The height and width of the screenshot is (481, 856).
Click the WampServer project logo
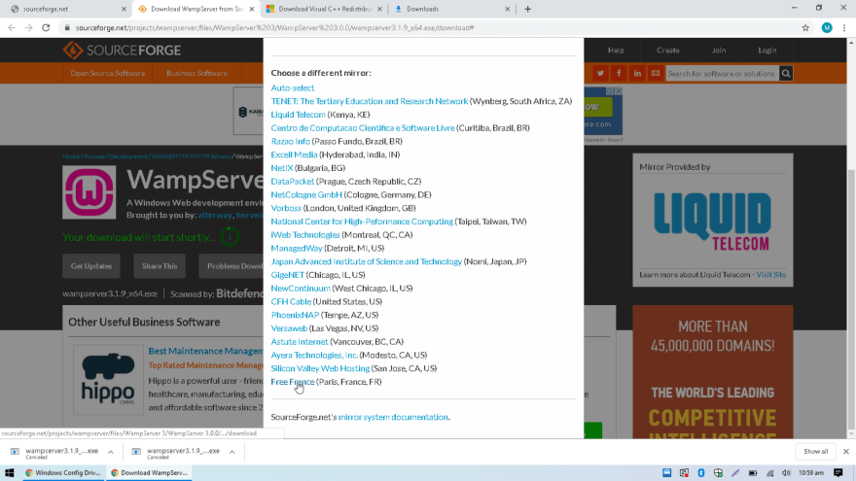89,192
